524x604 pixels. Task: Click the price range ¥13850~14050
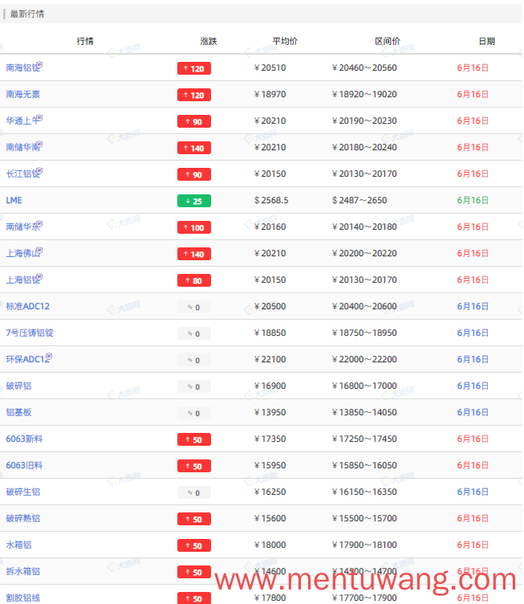(364, 413)
